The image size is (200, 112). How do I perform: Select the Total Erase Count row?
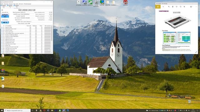pos(26,38)
